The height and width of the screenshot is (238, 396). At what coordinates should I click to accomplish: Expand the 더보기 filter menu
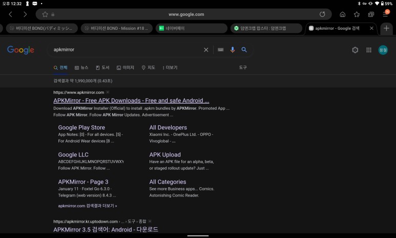170,68
